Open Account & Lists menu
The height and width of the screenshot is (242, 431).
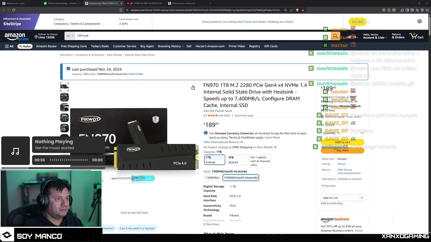375,36
